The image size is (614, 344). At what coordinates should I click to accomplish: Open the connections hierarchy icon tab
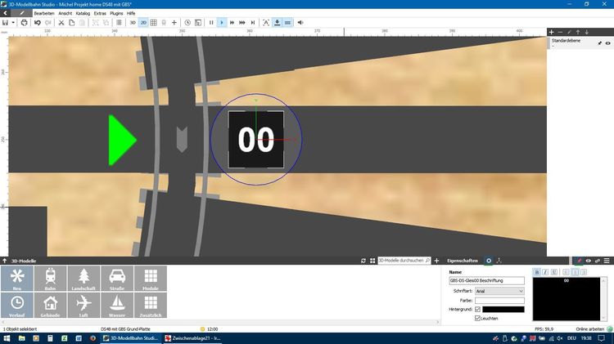tap(499, 261)
